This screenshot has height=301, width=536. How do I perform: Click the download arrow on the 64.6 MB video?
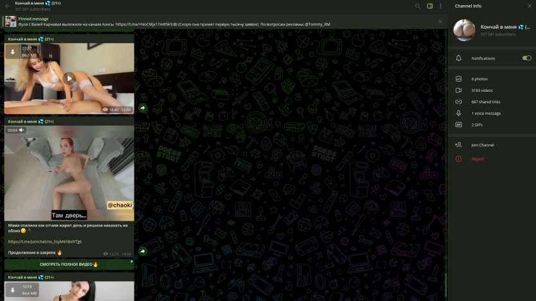click(x=13, y=290)
